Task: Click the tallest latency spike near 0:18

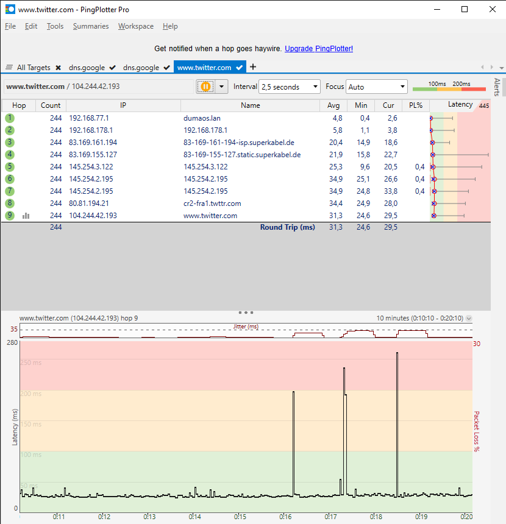Action: pos(397,423)
